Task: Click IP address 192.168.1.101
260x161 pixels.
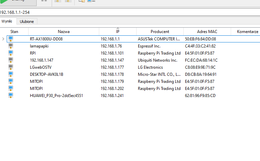Action: (x=112, y=53)
